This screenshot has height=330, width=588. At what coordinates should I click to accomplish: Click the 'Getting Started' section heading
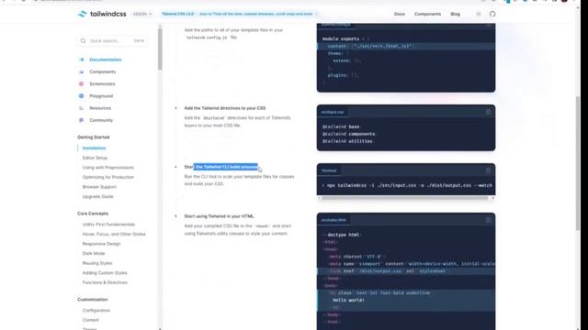click(94, 137)
